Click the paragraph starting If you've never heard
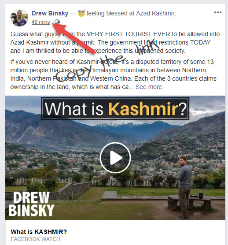This screenshot has width=228, height=245. pyautogui.click(x=113, y=74)
